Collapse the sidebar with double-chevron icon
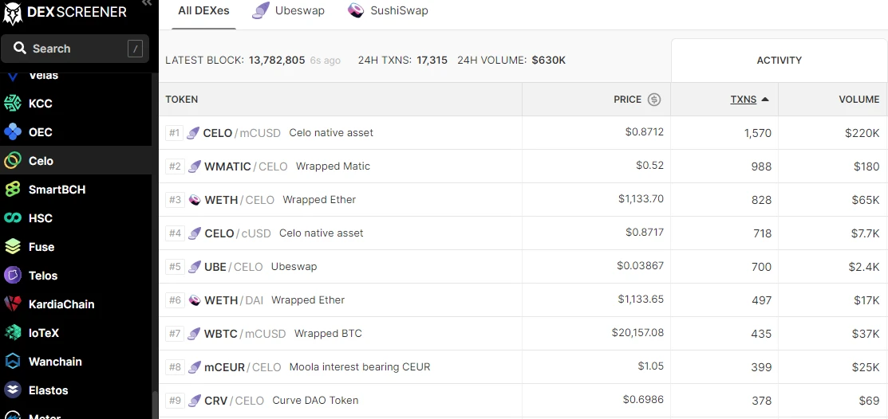Image resolution: width=888 pixels, height=419 pixels. [x=146, y=4]
